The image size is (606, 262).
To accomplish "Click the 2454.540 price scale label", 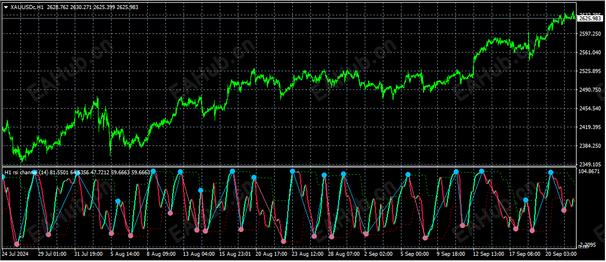I will tap(590, 109).
